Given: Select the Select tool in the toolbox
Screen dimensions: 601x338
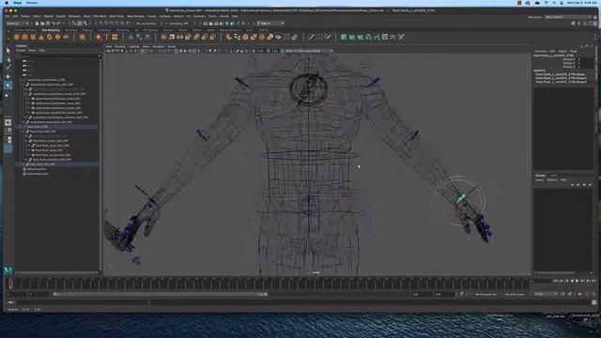Looking at the screenshot, I should tap(8, 50).
